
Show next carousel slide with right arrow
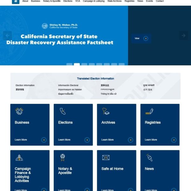tap(183, 36)
